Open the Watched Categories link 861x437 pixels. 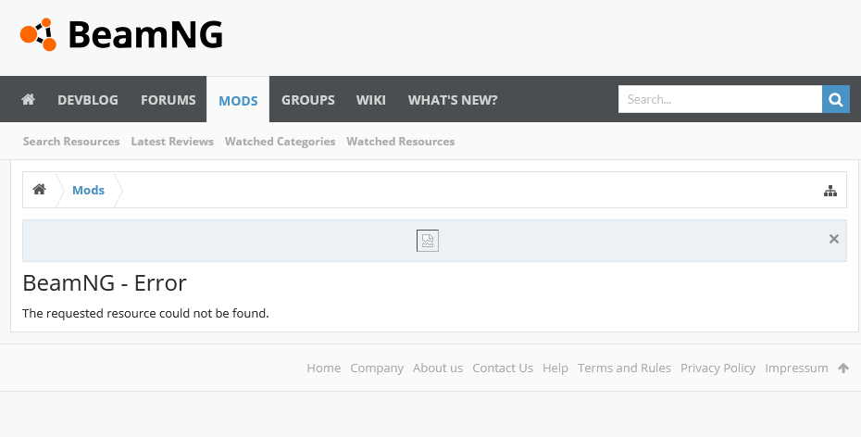[x=280, y=141]
